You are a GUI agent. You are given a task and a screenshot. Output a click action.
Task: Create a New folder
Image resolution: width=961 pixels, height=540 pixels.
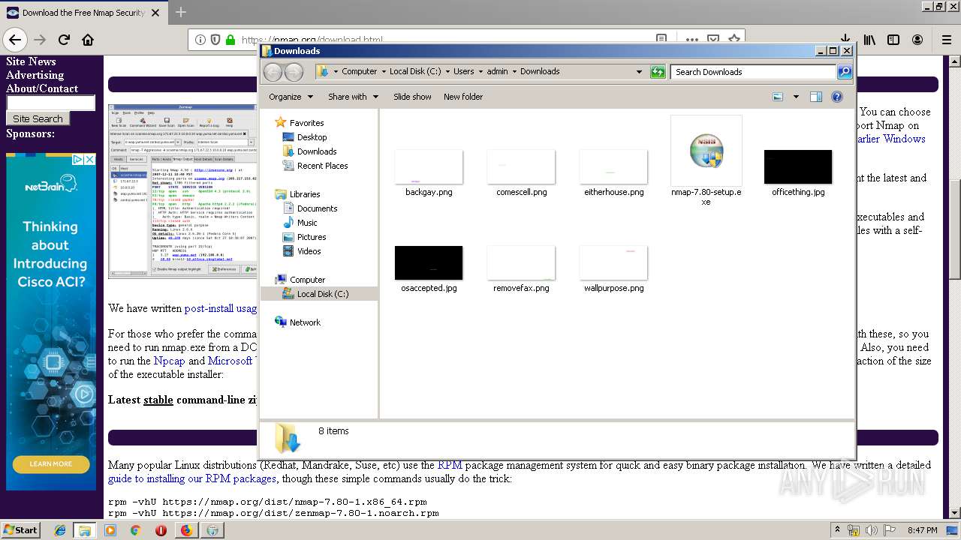tap(463, 97)
